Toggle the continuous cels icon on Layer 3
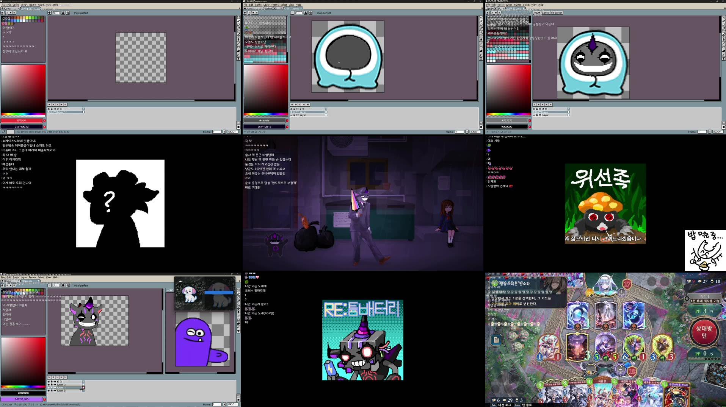This screenshot has height=407, width=726. [x=55, y=390]
